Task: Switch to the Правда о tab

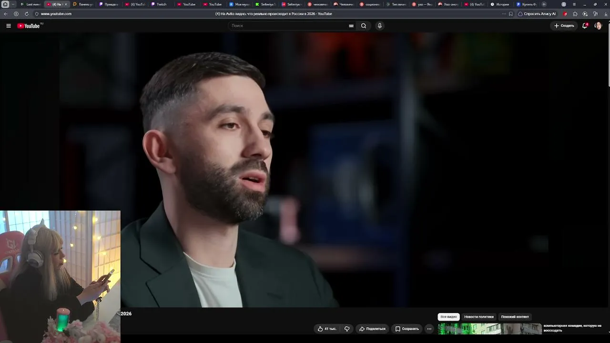Action: tap(109, 4)
